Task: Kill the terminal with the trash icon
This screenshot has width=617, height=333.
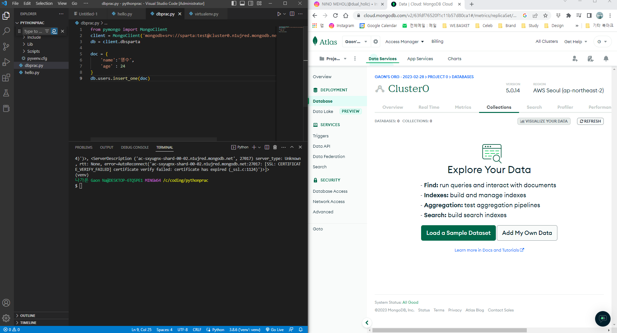Action: click(275, 147)
